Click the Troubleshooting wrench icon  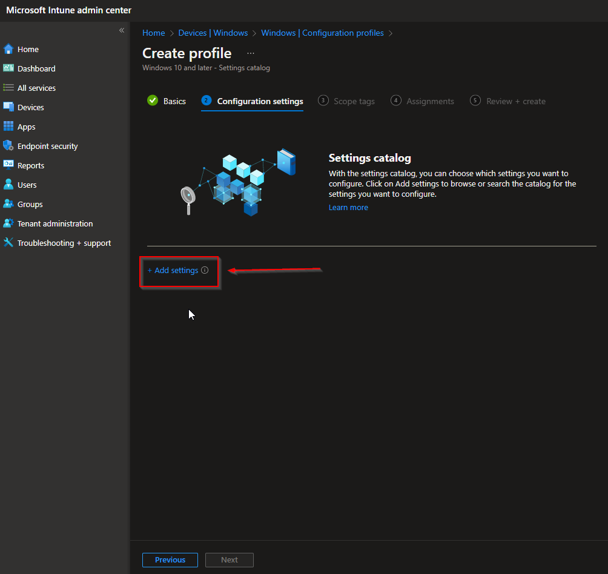click(8, 243)
